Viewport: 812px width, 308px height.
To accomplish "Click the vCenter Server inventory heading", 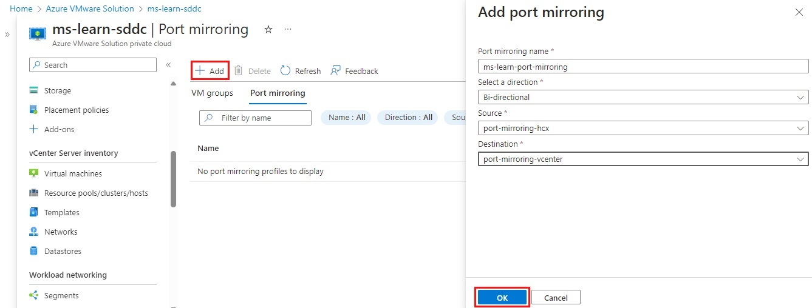I will pyautogui.click(x=73, y=153).
